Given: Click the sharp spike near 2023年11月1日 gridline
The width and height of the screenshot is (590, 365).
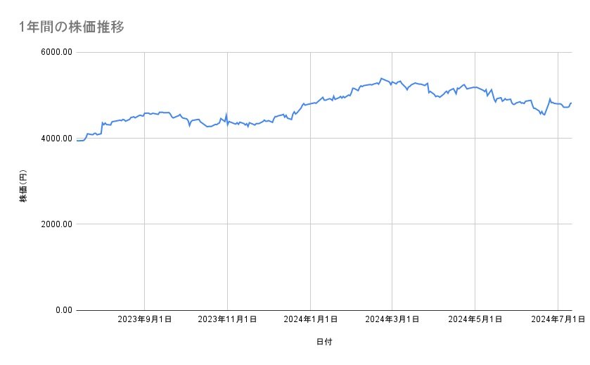Looking at the screenshot, I should 226,113.
